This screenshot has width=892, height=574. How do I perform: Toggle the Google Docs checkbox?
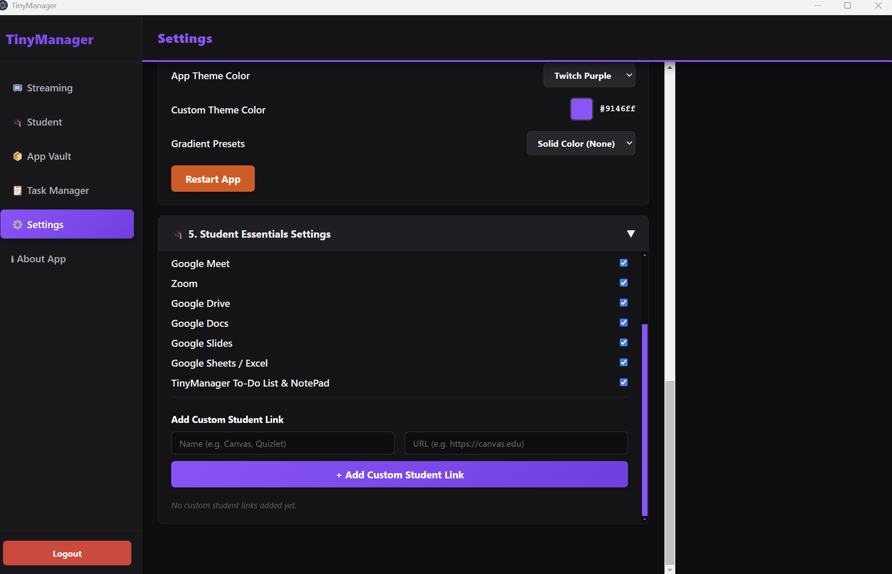coord(624,322)
